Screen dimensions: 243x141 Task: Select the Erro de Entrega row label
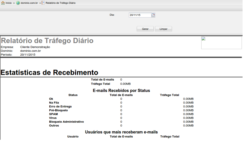(60, 107)
